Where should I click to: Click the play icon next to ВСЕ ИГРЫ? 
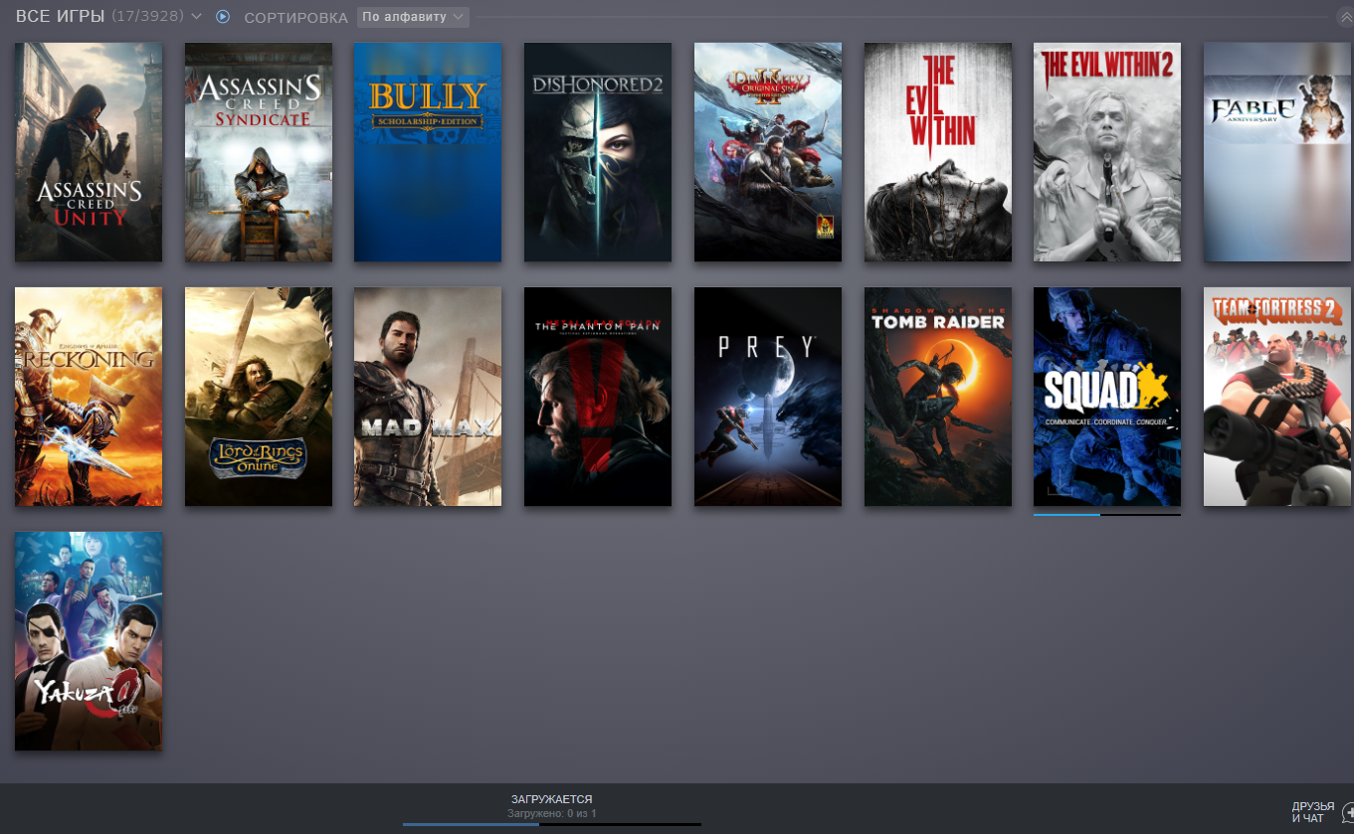point(223,17)
